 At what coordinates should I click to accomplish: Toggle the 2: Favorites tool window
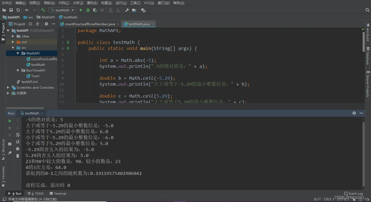pos(3,177)
